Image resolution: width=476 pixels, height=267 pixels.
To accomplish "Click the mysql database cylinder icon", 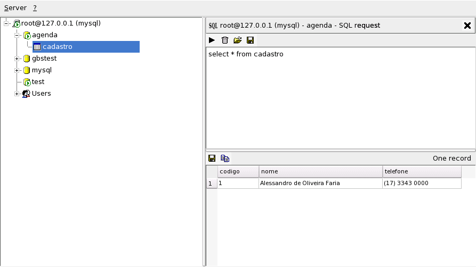I will click(27, 70).
